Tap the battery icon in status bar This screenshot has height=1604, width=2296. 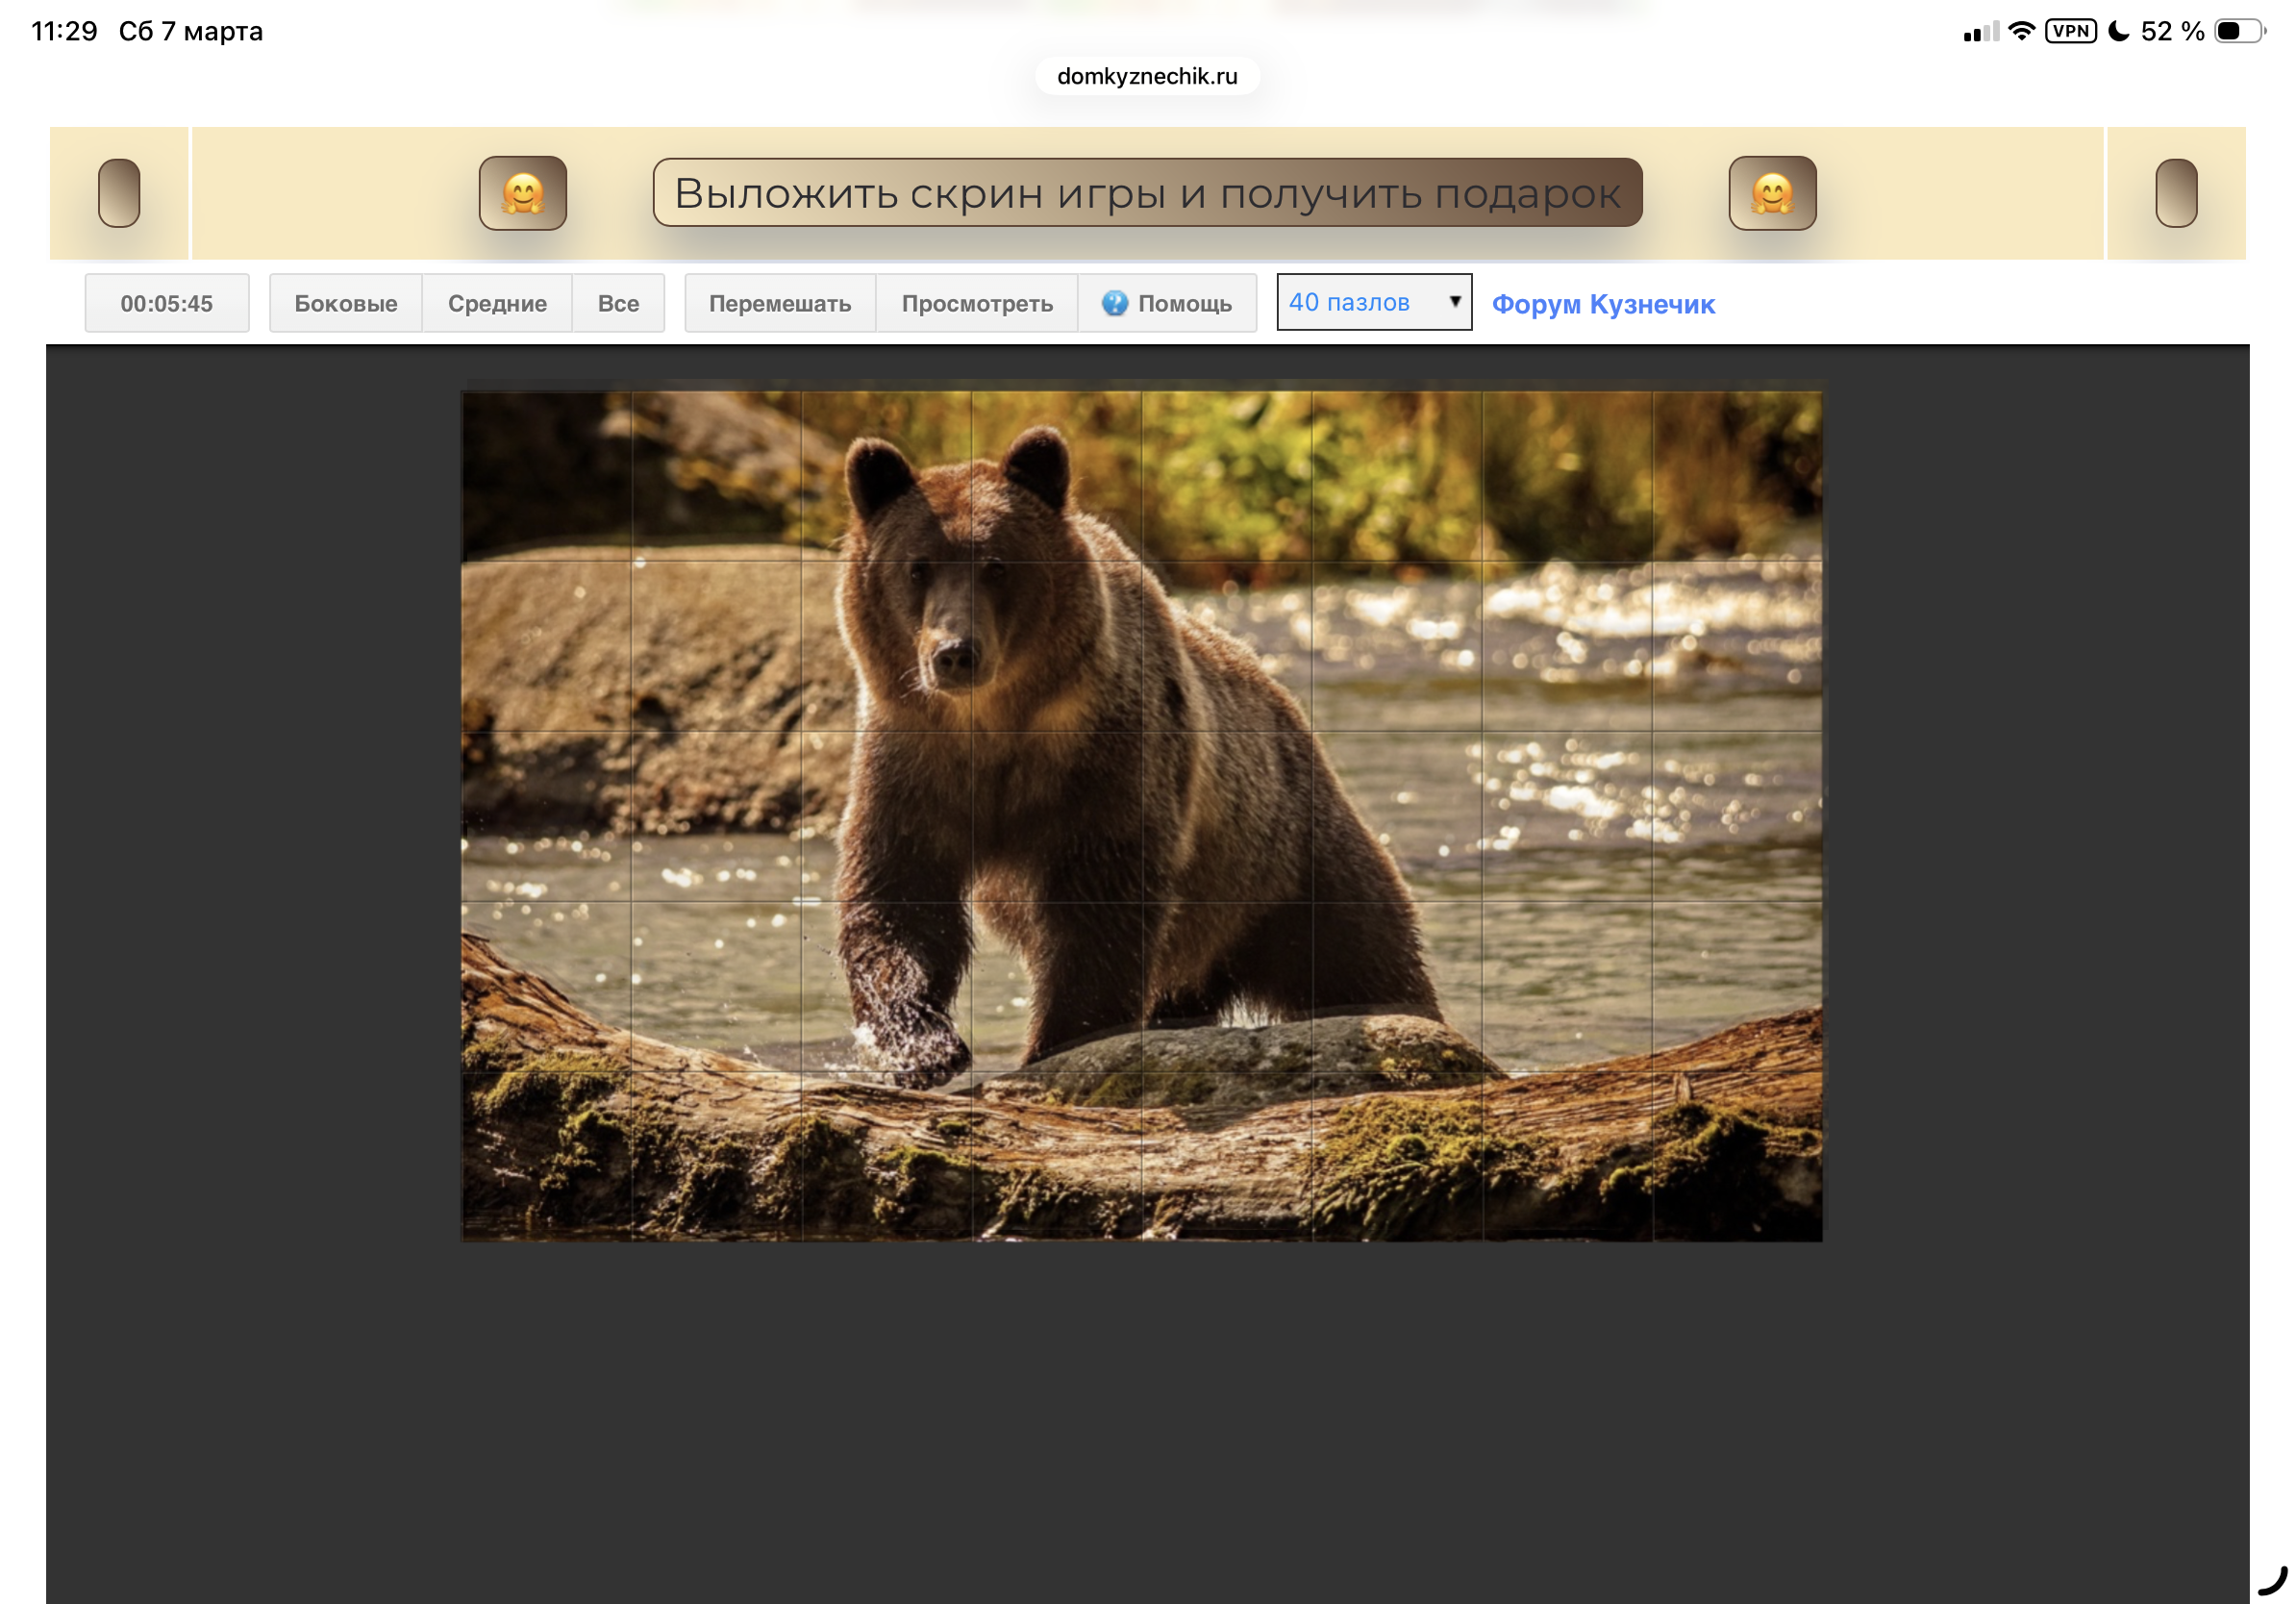pos(2238,31)
